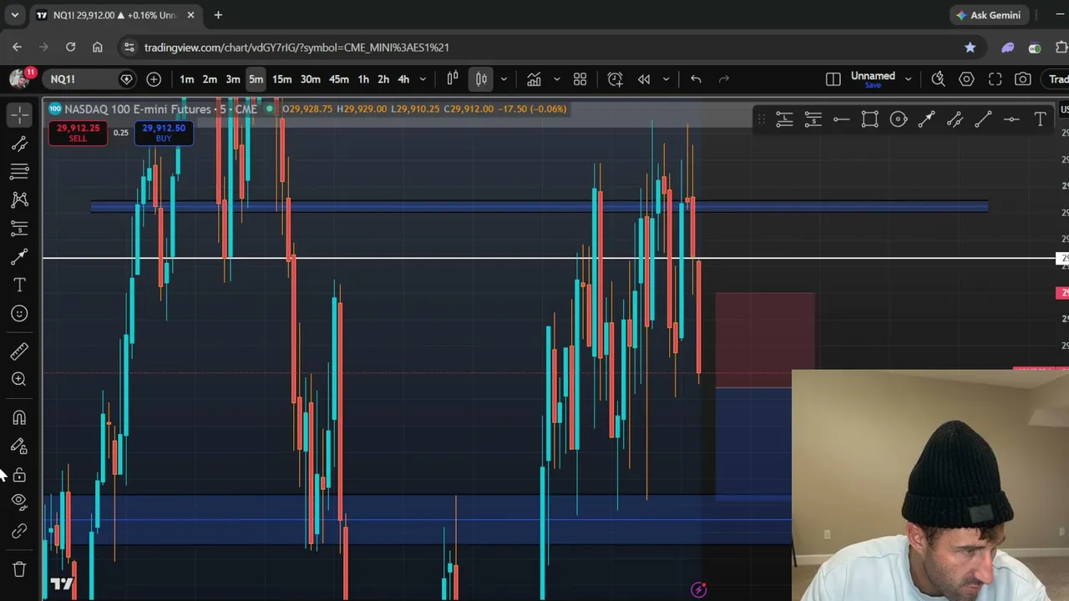
Task: Switch to the 45m timeframe
Action: pos(338,79)
